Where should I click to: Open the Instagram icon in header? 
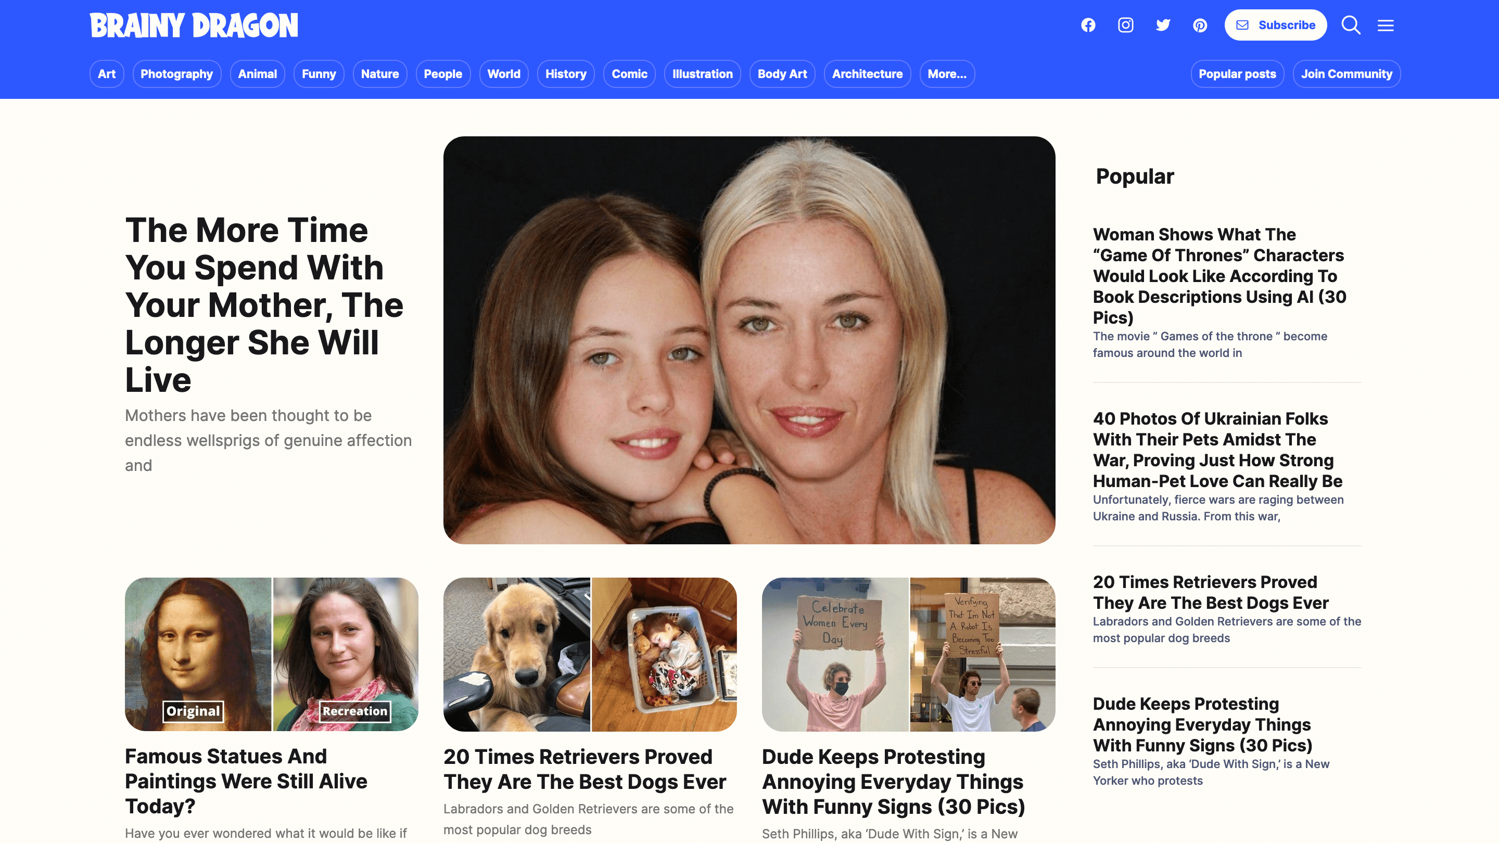pyautogui.click(x=1125, y=25)
